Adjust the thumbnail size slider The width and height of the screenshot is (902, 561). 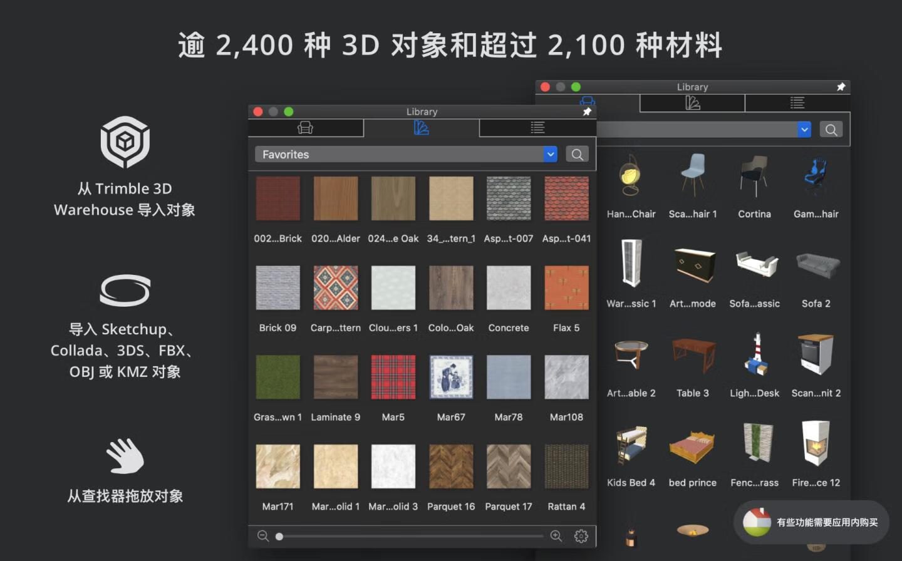point(279,536)
